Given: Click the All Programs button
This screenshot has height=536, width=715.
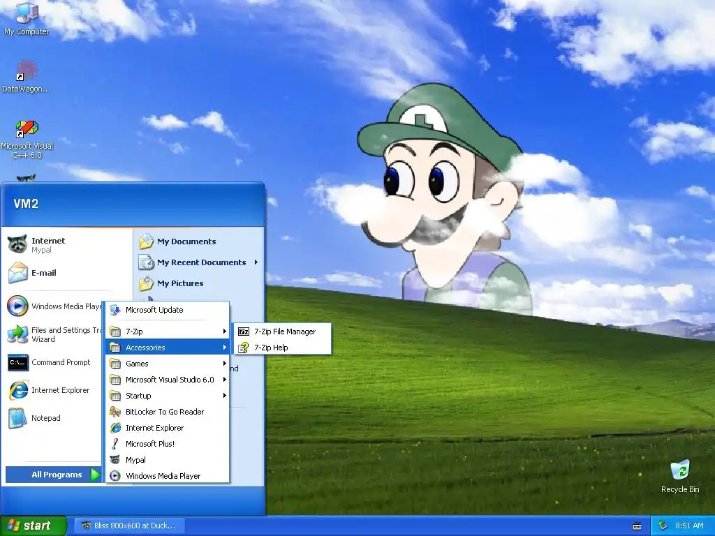Looking at the screenshot, I should [x=53, y=475].
